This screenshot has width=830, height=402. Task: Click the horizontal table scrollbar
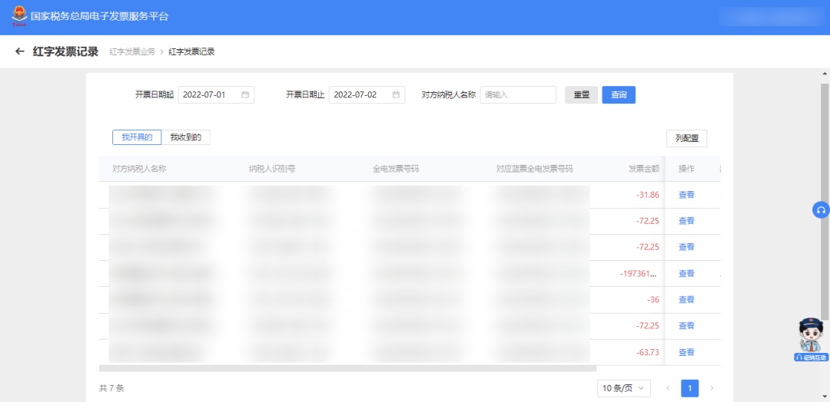346,369
